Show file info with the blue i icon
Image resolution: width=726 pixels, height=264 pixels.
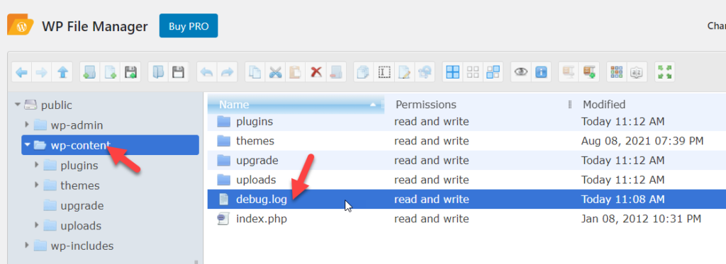point(541,72)
